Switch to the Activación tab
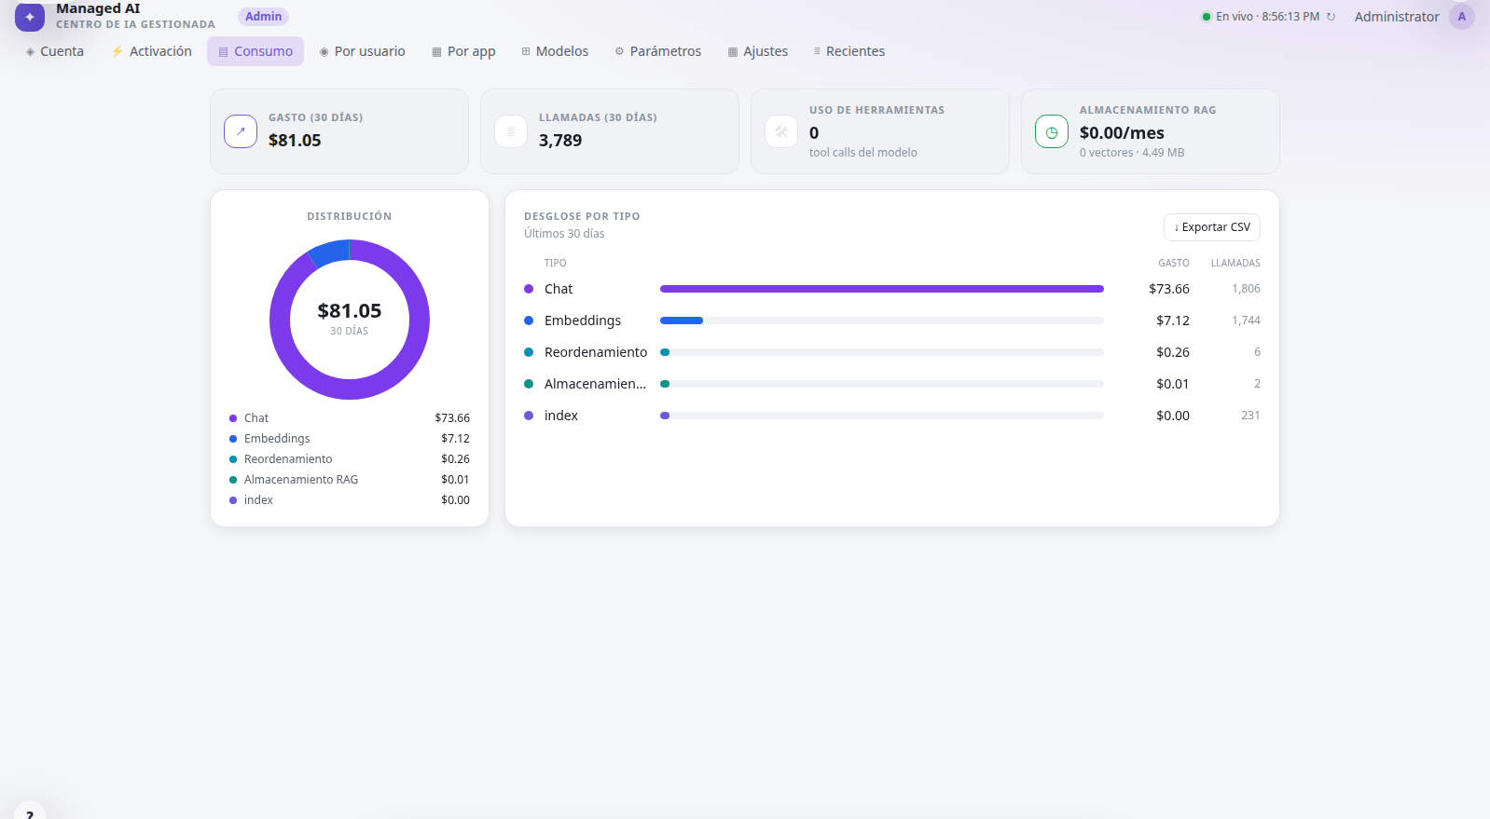Image resolution: width=1490 pixels, height=819 pixels. (151, 51)
